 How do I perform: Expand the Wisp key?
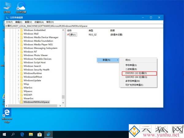pos(18,84)
